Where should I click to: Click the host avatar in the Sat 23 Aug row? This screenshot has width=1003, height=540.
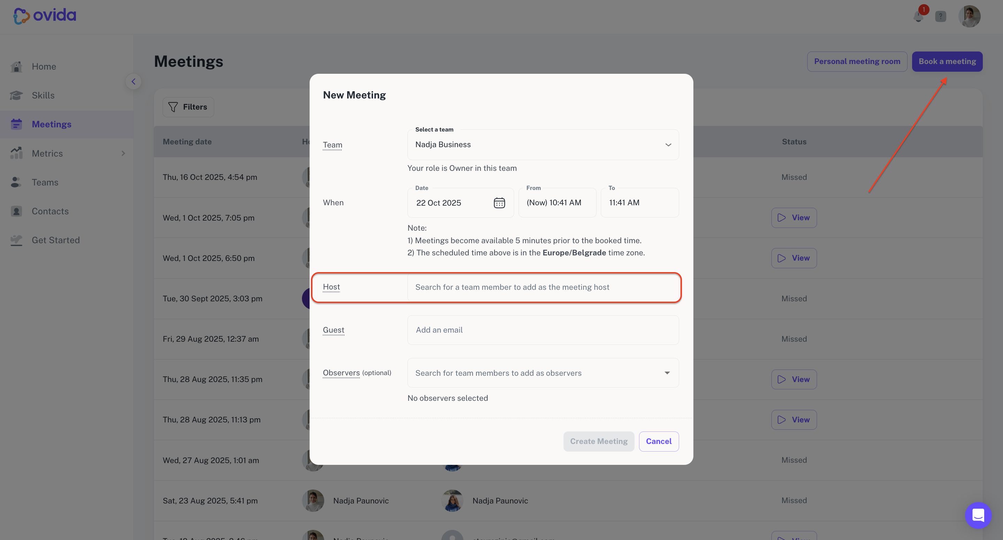coord(313,501)
